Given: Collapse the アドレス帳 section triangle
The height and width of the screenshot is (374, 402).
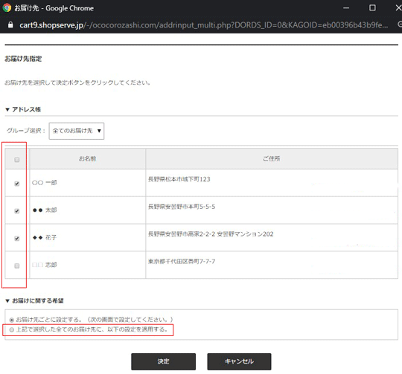Looking at the screenshot, I should click(7, 109).
